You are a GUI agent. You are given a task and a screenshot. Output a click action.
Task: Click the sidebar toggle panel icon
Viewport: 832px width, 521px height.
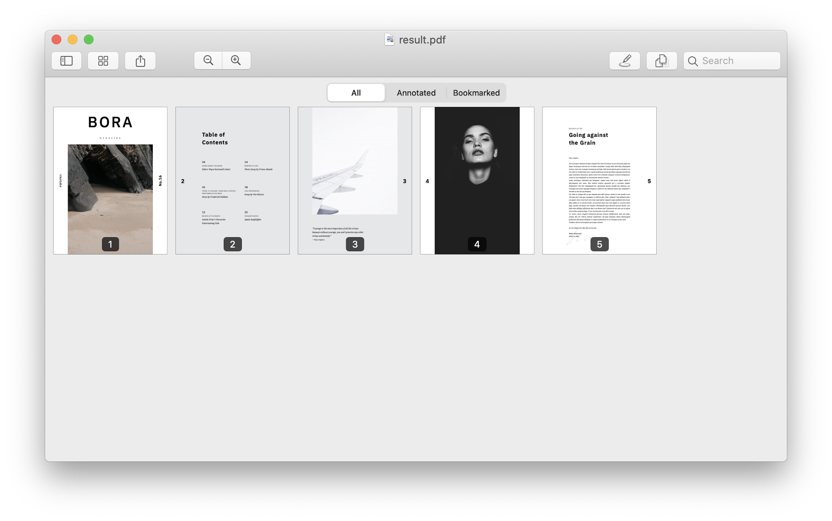click(x=67, y=60)
